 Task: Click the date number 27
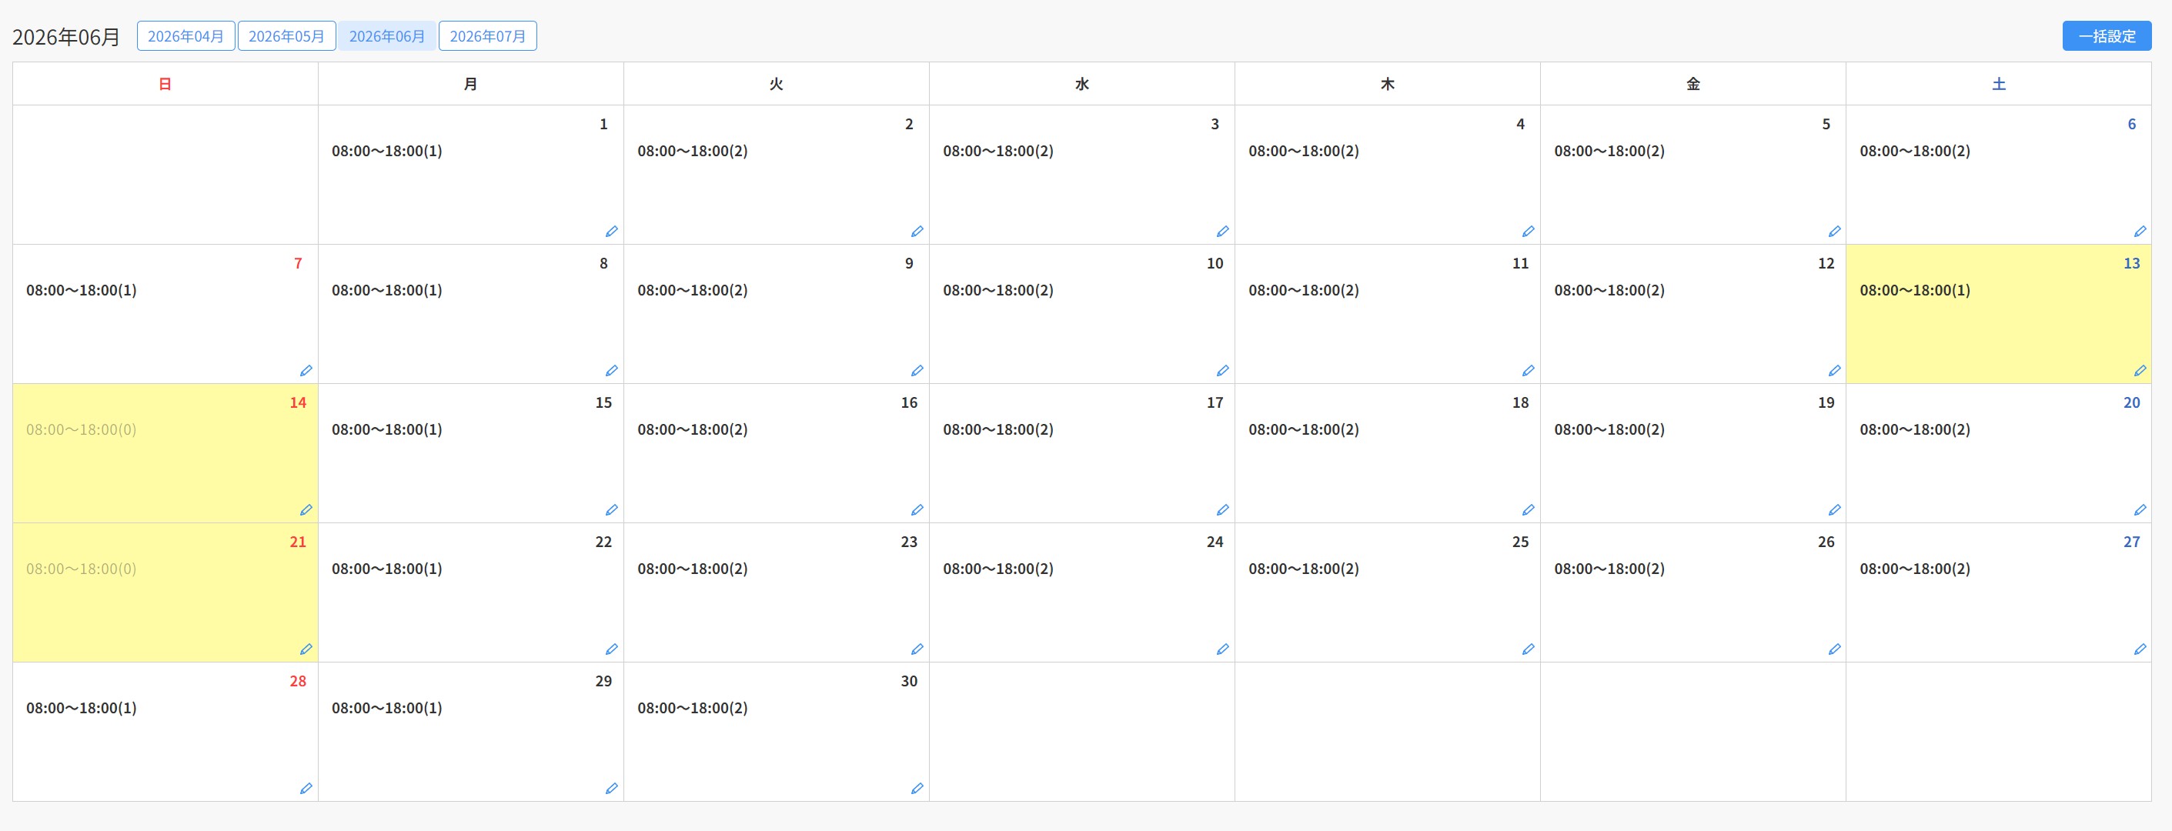coord(2130,542)
